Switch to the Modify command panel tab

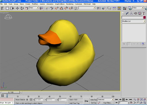(127, 13)
